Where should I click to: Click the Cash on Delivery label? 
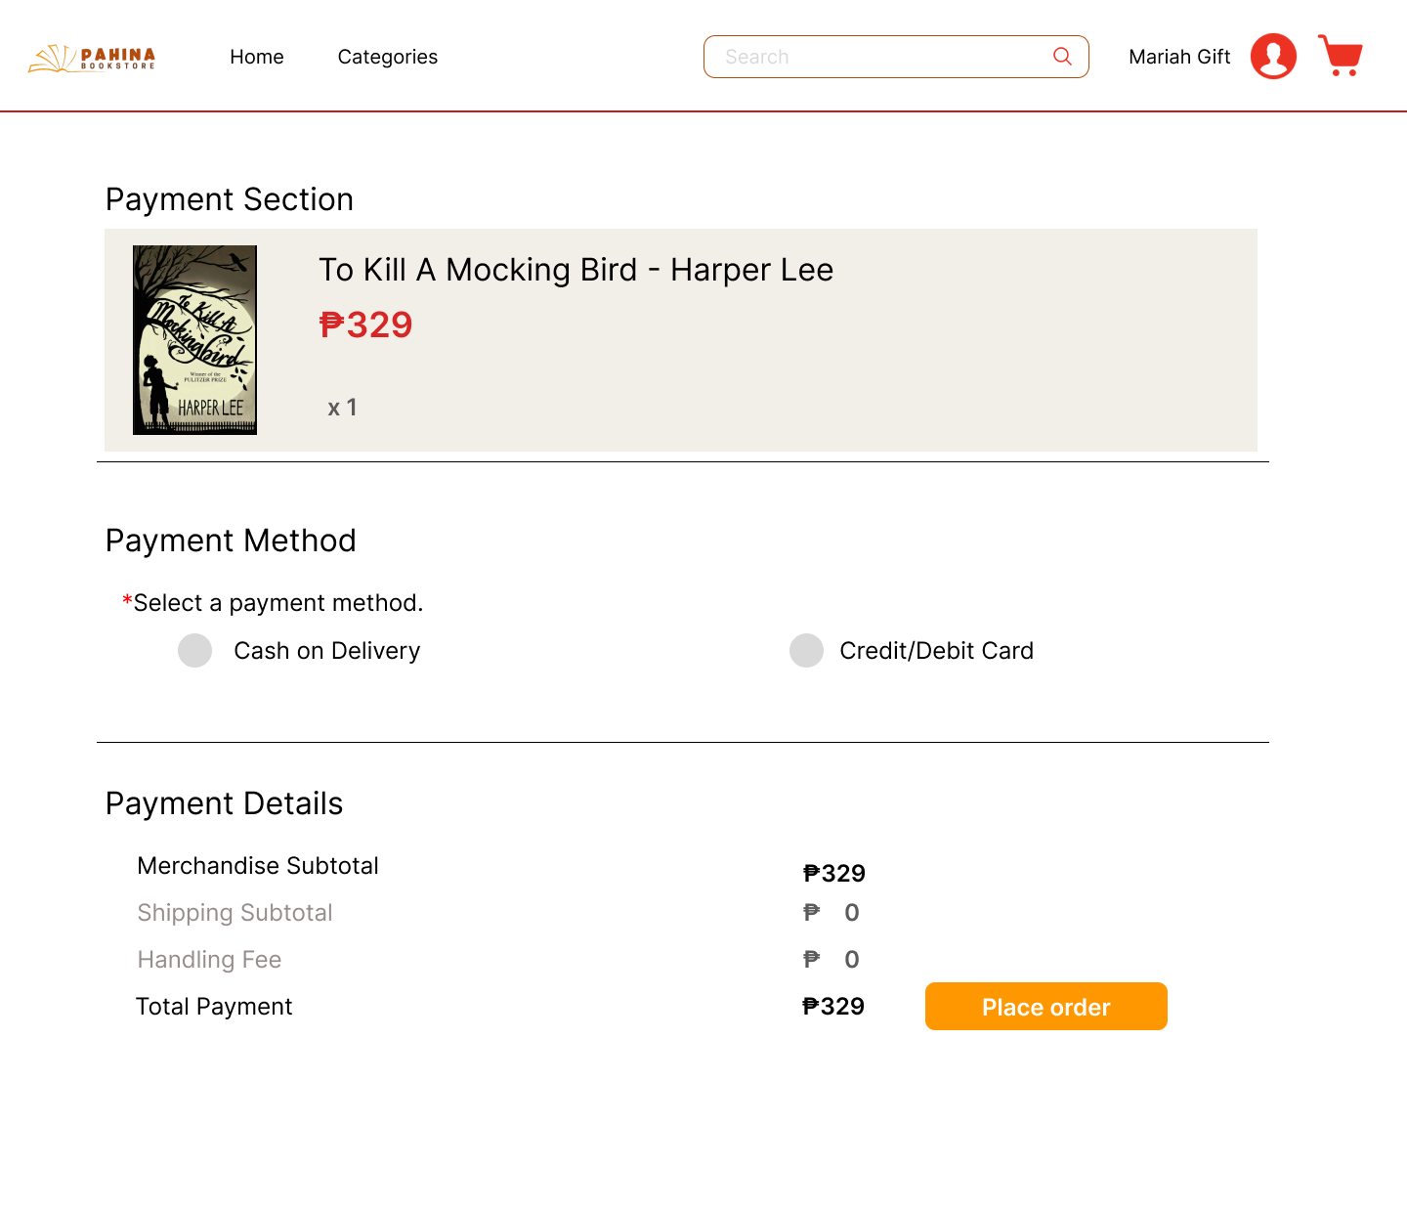coord(327,651)
